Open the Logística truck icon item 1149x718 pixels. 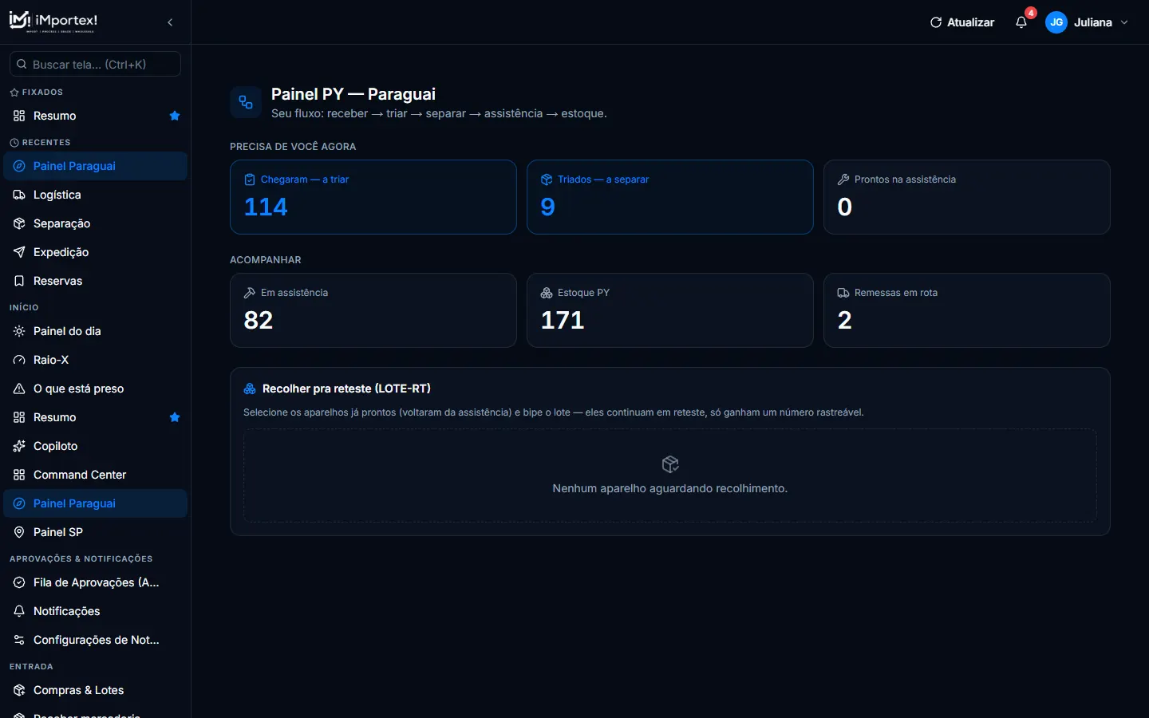(x=19, y=195)
